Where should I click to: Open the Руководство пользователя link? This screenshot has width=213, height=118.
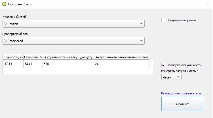pyautogui.click(x=181, y=93)
